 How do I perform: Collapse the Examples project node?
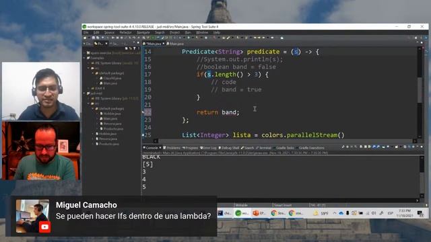(85, 58)
